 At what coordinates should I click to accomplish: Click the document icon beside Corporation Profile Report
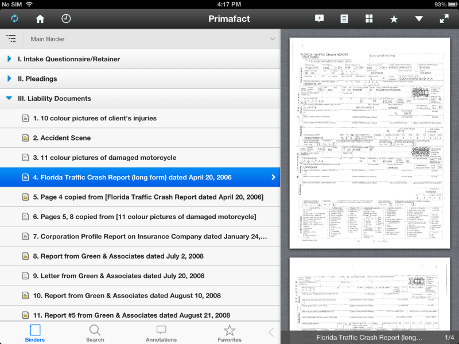tap(25, 236)
